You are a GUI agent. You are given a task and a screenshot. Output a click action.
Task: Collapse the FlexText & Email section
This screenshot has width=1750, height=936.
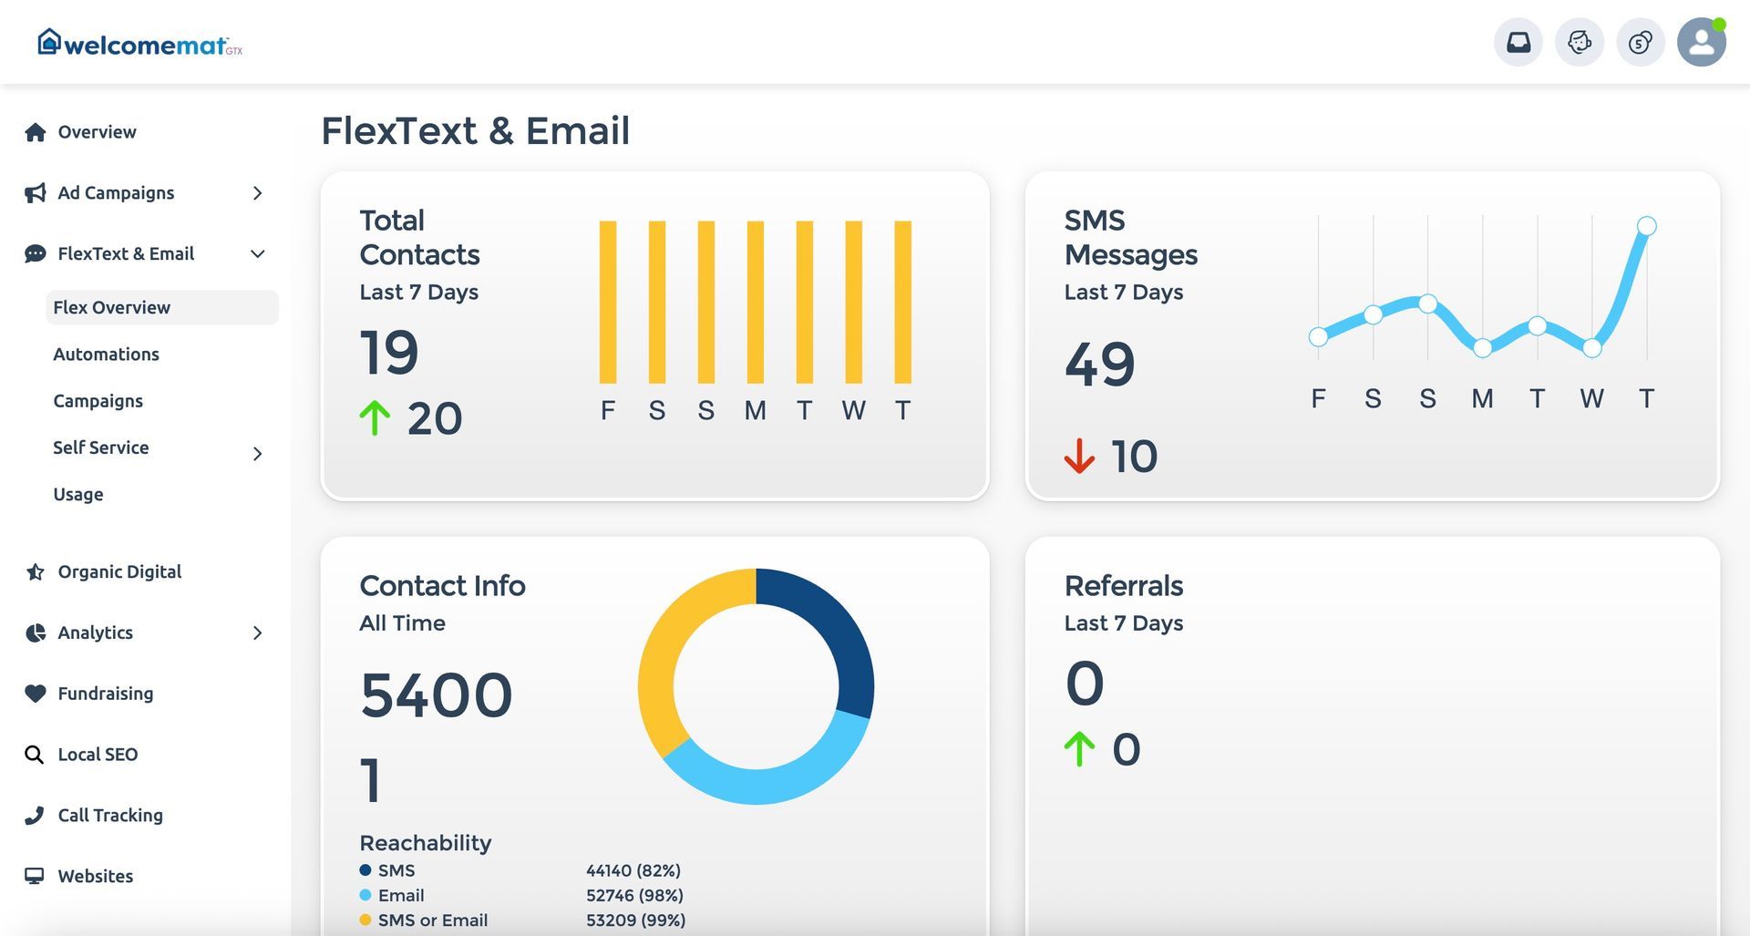[x=258, y=253]
